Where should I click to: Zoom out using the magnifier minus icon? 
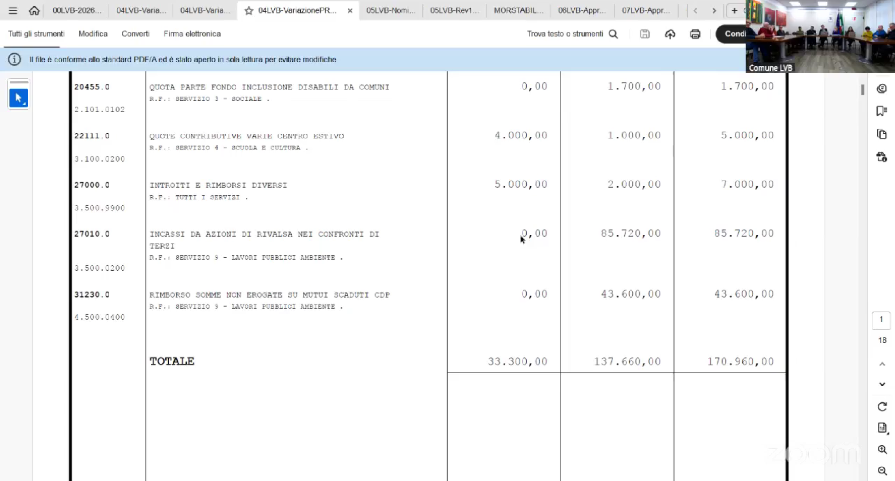882,471
